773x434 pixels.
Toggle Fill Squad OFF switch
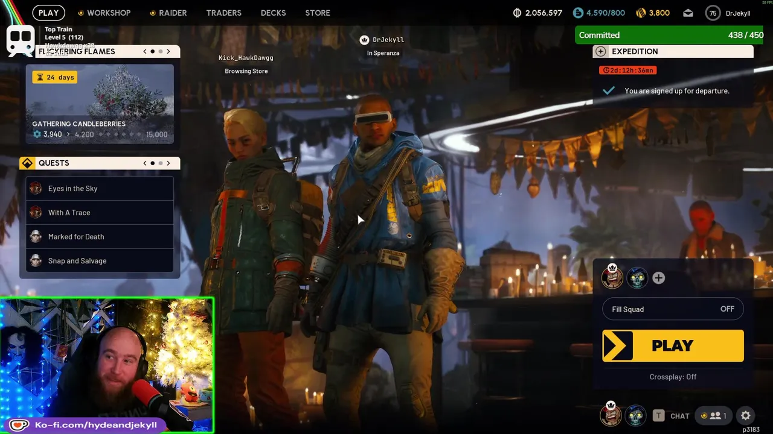point(673,309)
